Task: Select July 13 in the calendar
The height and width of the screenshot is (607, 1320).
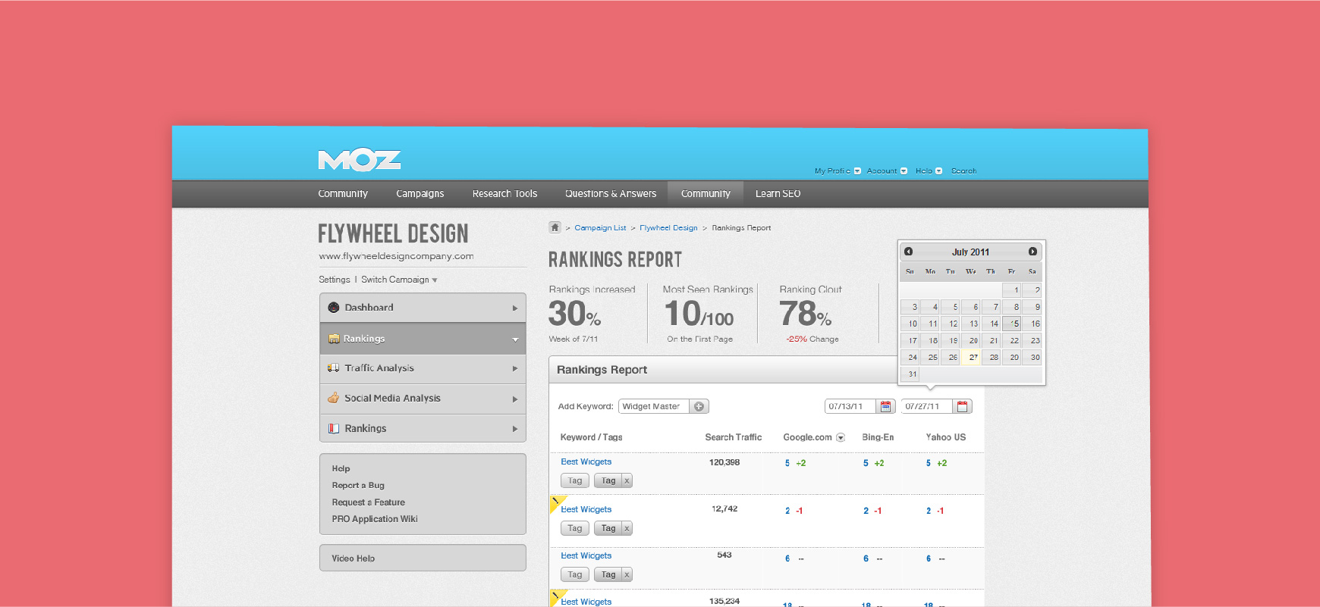Action: [971, 324]
